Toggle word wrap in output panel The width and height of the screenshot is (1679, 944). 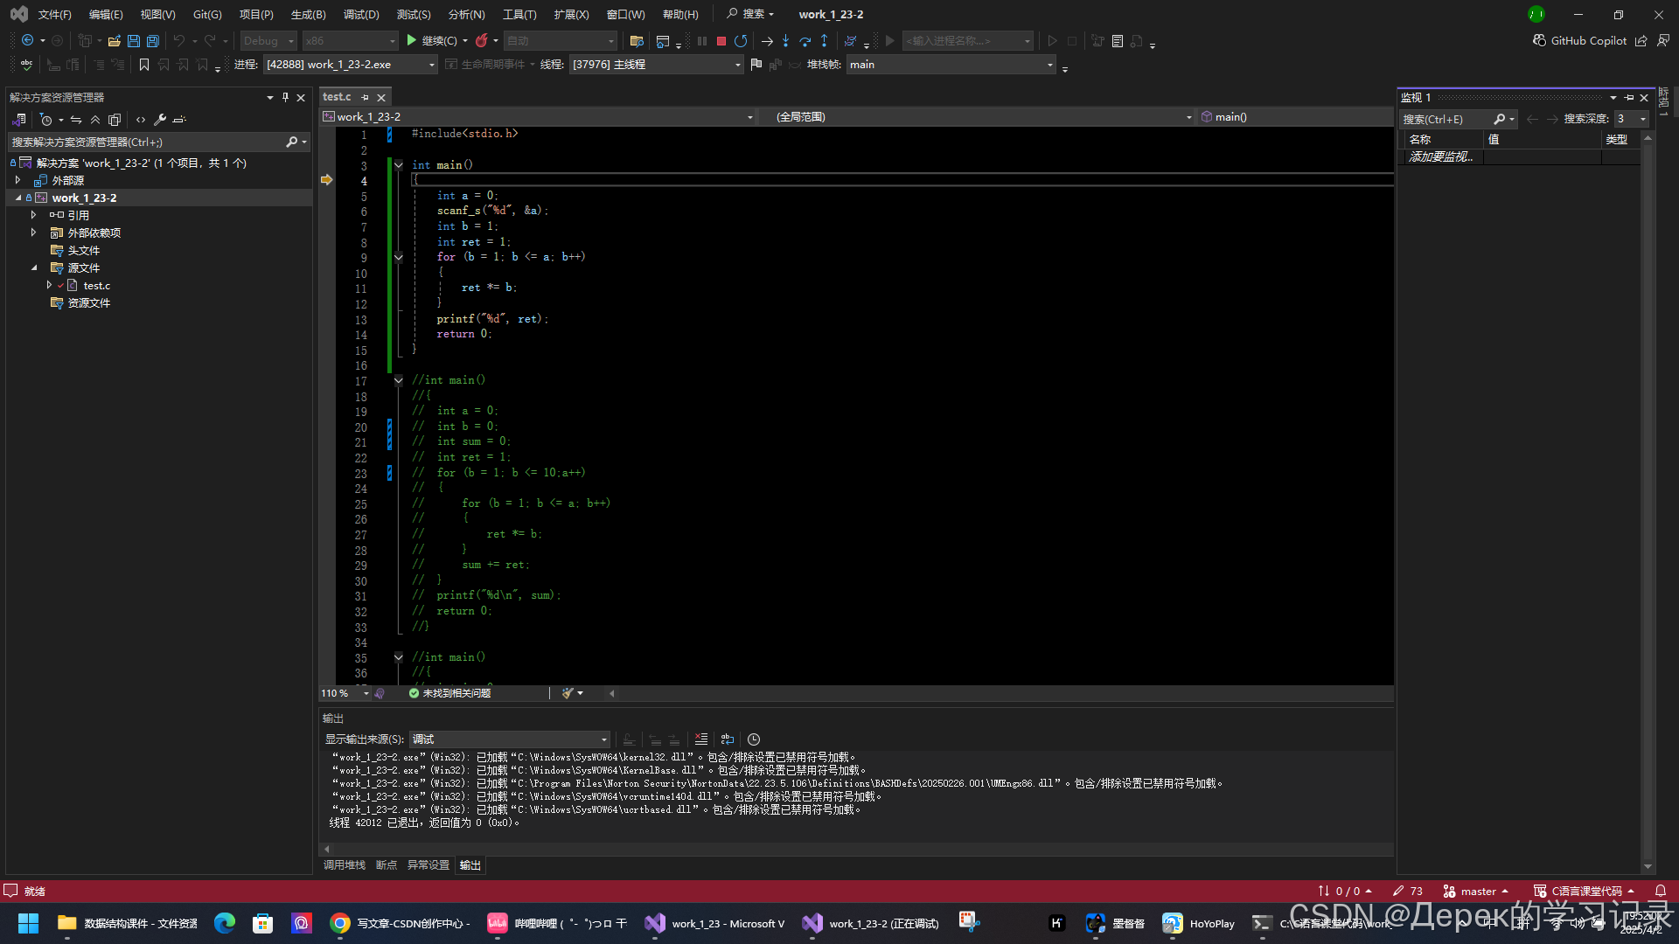[x=727, y=739]
